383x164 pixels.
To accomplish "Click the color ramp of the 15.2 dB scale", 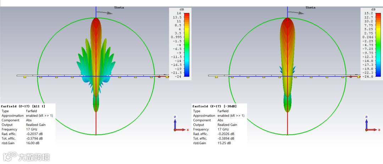I will point(378,45).
